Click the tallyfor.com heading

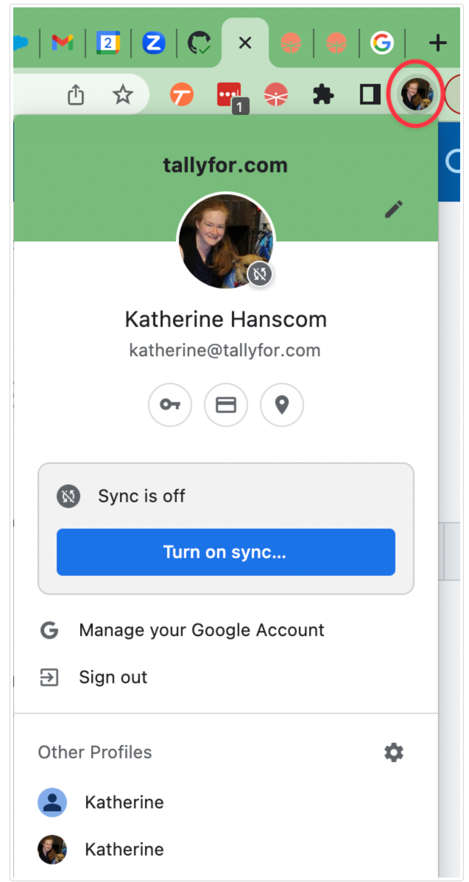point(225,165)
